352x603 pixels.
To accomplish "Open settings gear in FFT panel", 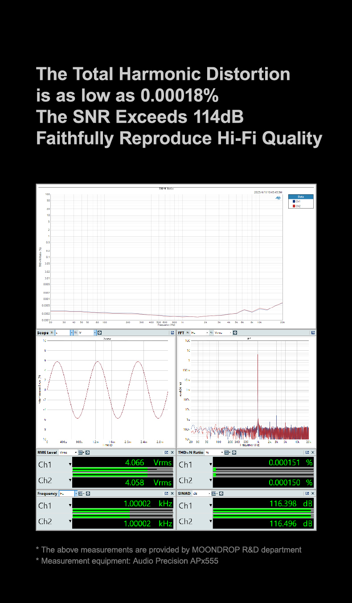I will click(235, 332).
